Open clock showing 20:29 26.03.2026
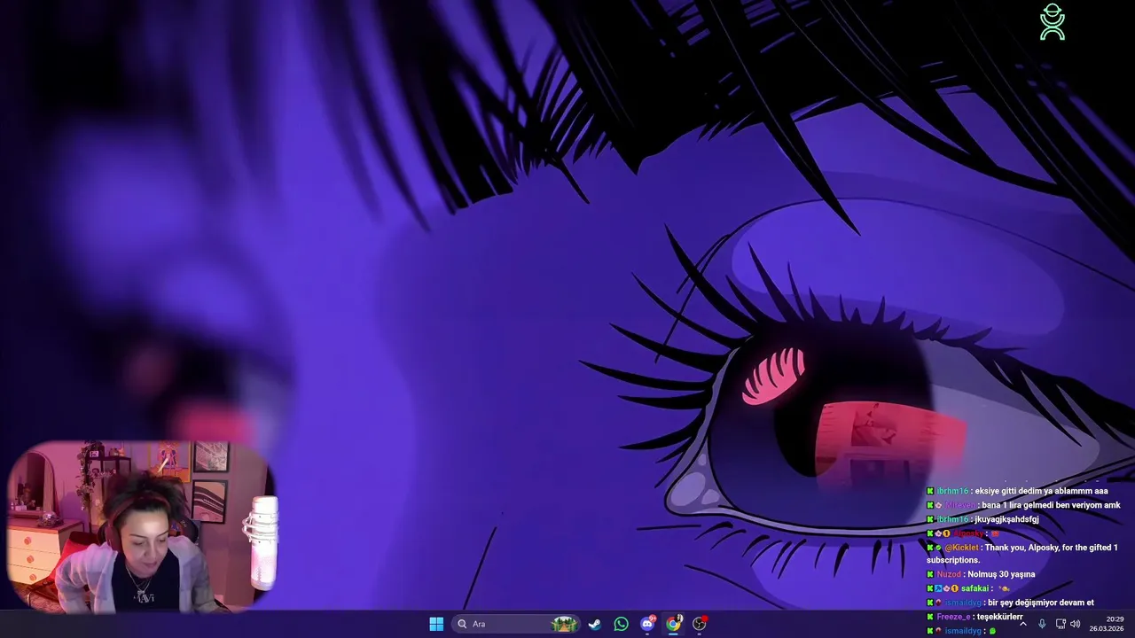 [x=1108, y=624]
